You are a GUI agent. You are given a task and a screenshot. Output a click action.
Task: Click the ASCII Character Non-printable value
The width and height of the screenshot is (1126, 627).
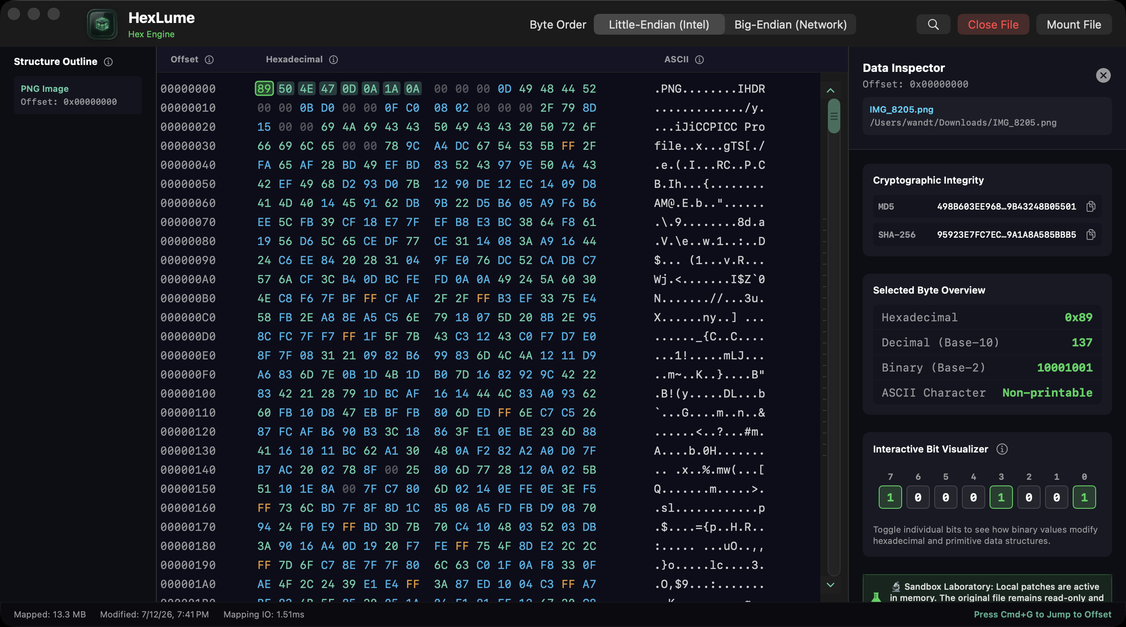pos(1047,392)
